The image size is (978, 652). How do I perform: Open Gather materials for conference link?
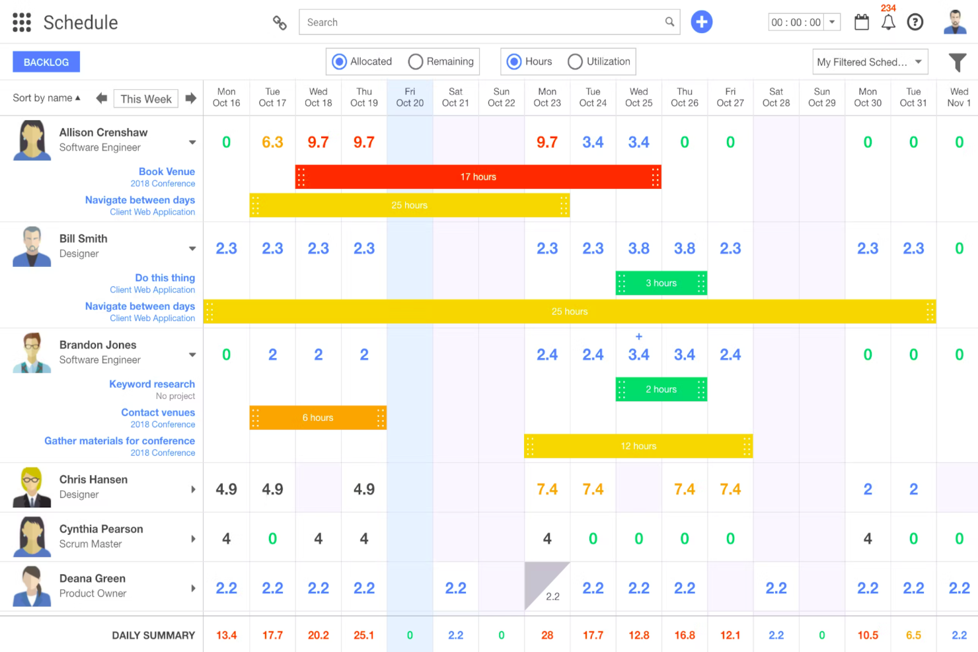[x=120, y=441]
